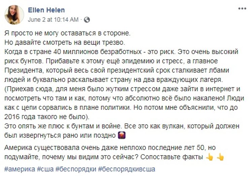Click the last pointing hand emoji
Viewport: 249px width, 176px height.
pos(220,157)
